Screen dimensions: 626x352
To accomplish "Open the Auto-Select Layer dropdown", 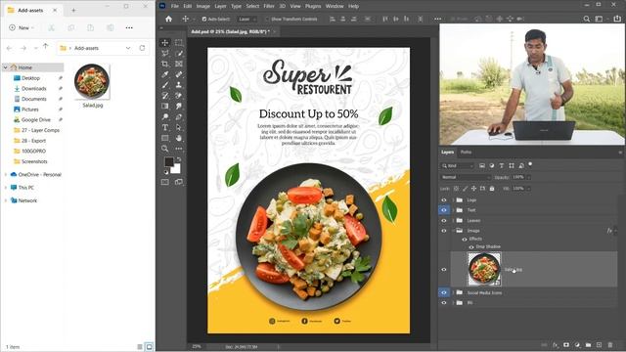I will click(247, 19).
